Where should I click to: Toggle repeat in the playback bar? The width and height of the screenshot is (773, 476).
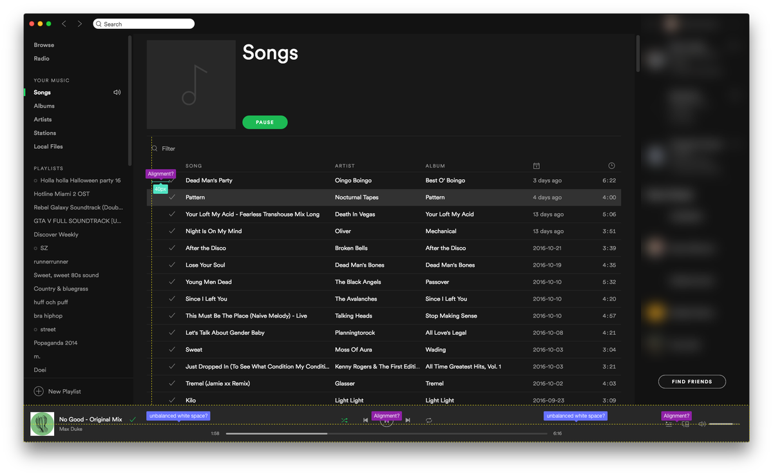point(428,420)
